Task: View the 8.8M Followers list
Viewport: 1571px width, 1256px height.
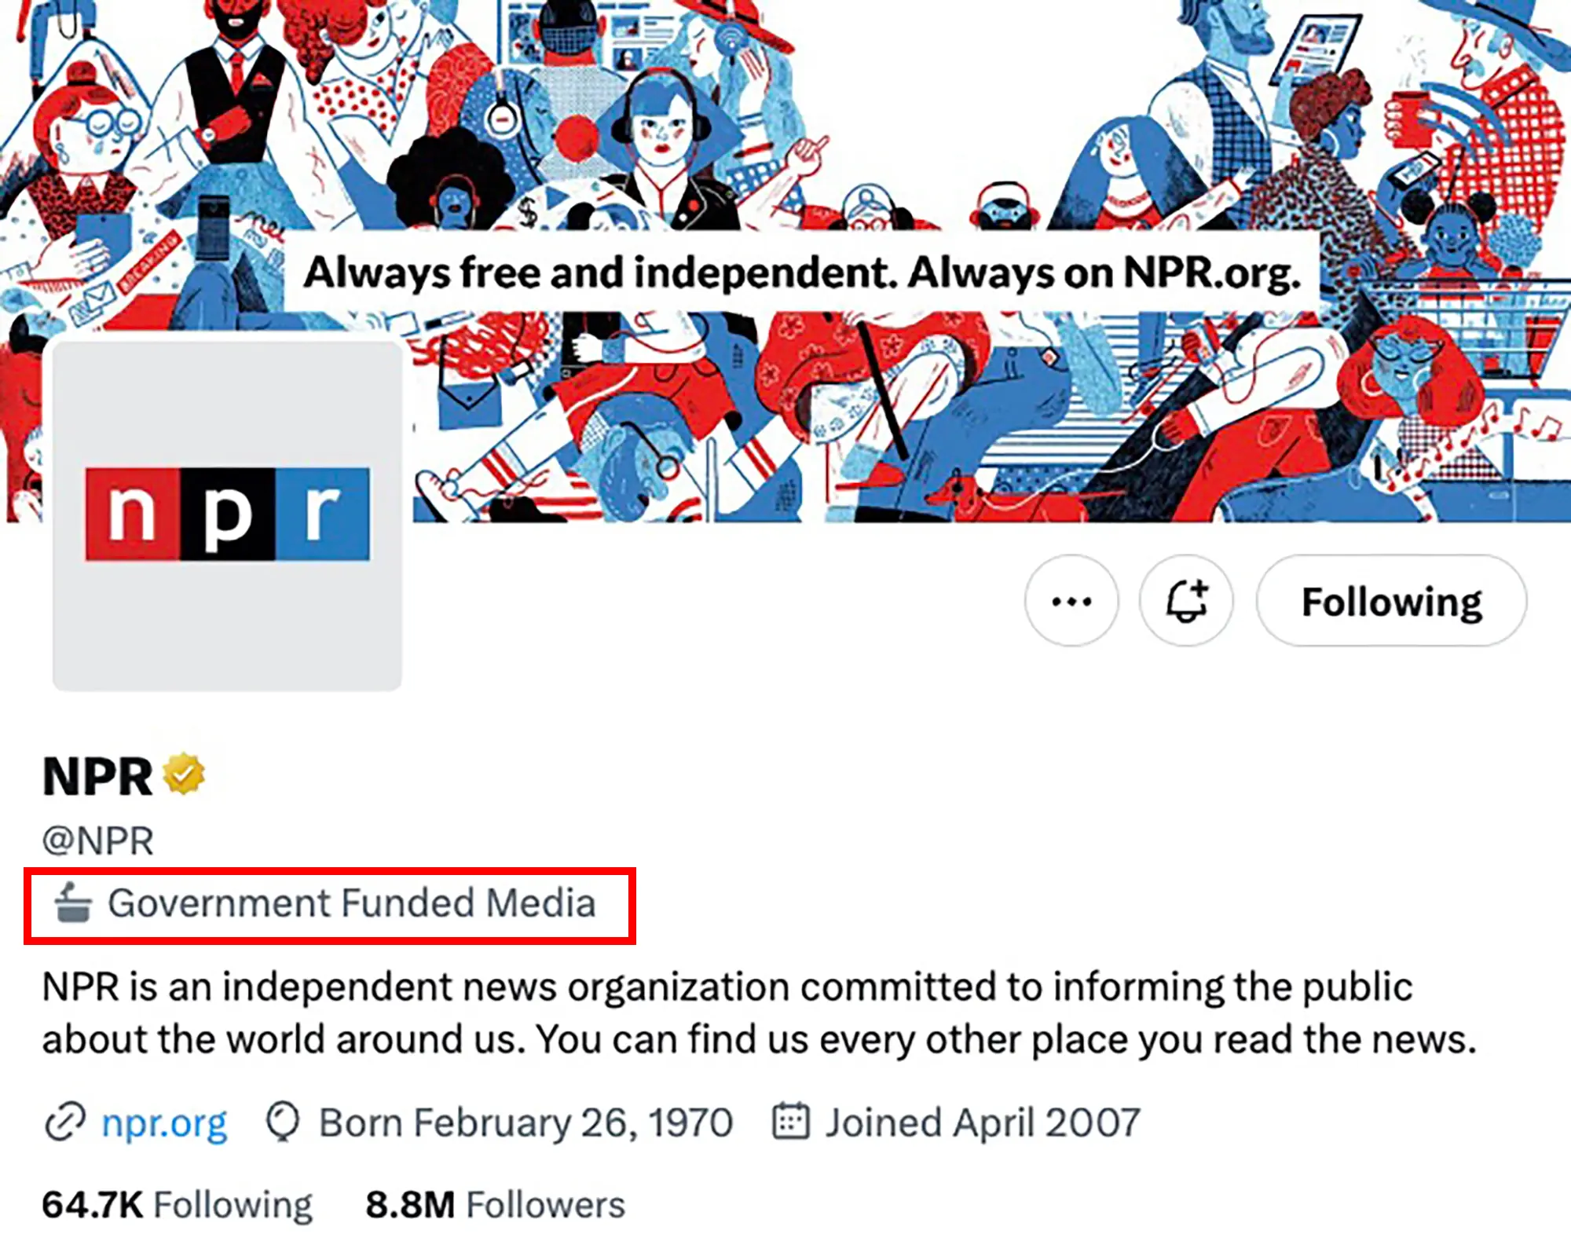Action: 495,1205
